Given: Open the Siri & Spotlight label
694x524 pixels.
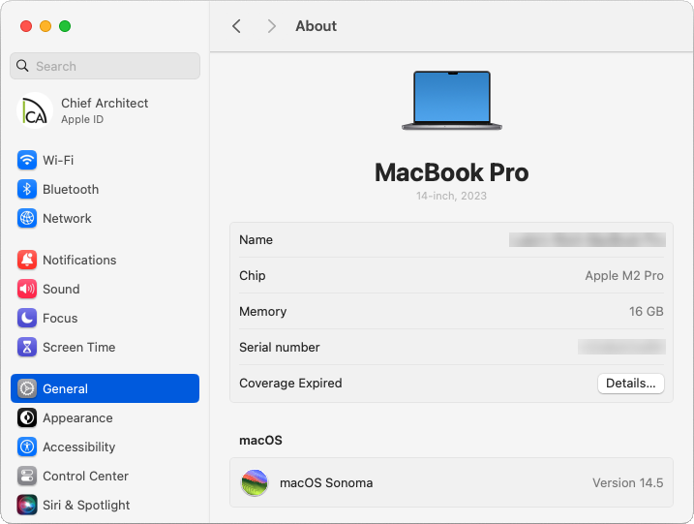Looking at the screenshot, I should (x=86, y=505).
